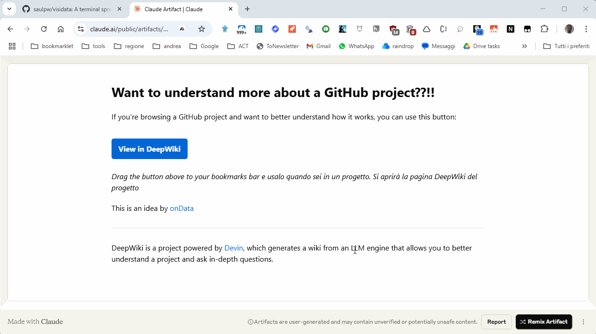Open the ACT bookmarks folder
The height and width of the screenshot is (334, 596).
click(x=238, y=46)
